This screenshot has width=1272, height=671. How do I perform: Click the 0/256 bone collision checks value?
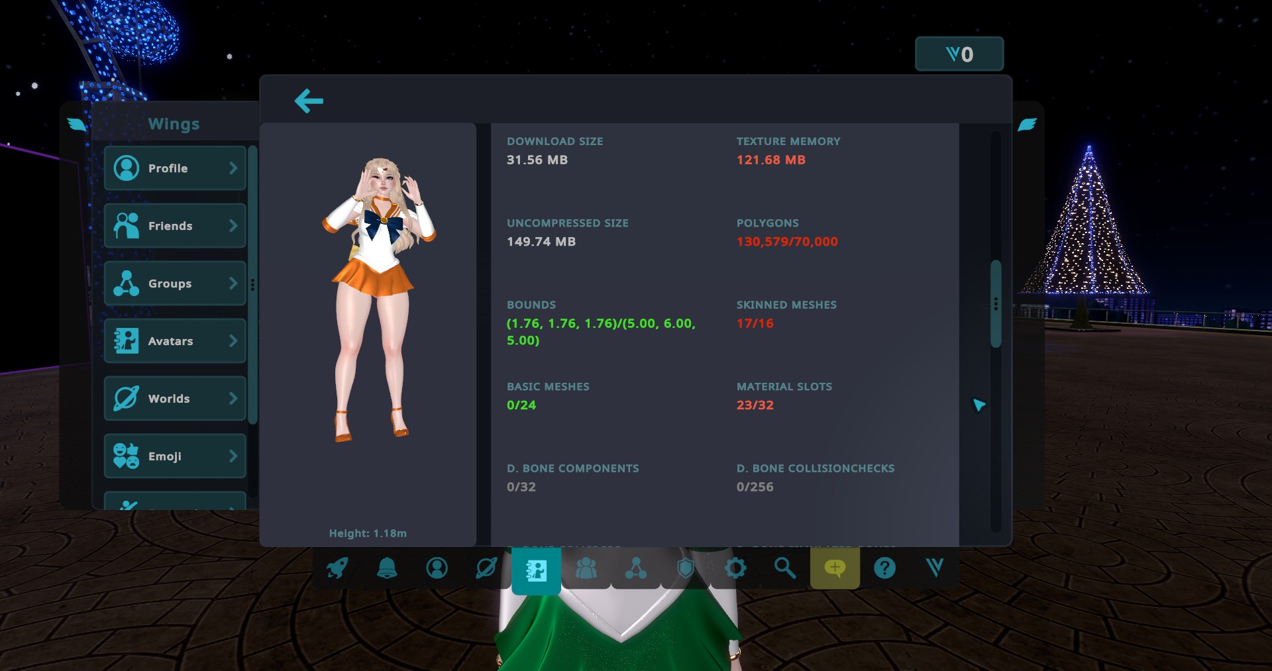point(755,487)
